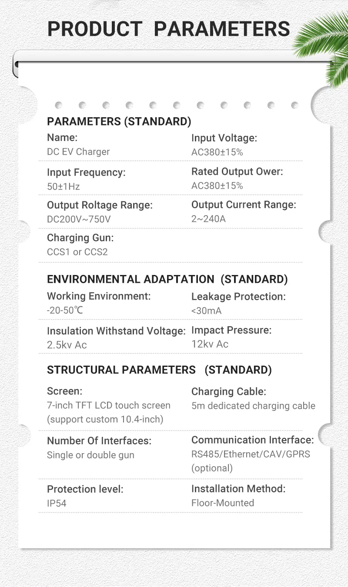
Task: Select the CCS1 or CCS2 text
Action: (77, 252)
